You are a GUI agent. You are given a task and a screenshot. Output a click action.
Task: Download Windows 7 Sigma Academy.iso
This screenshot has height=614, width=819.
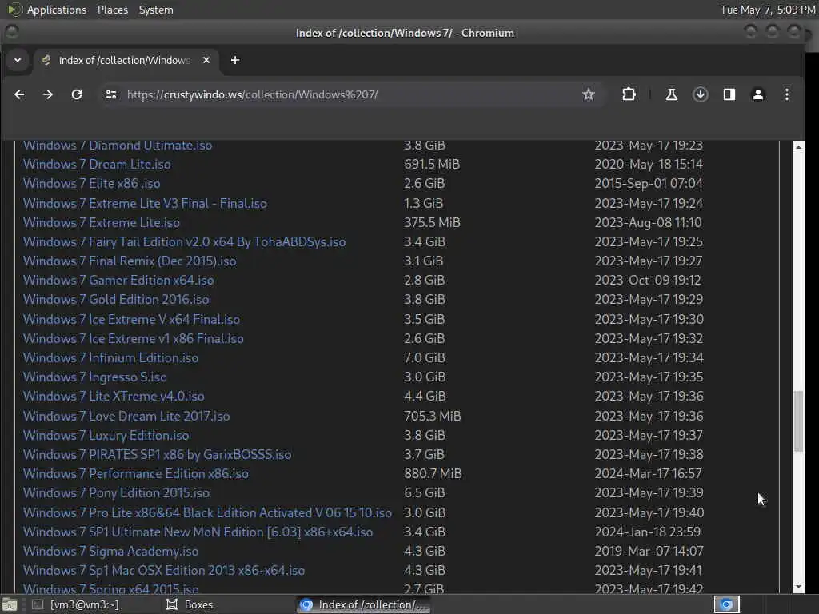tap(110, 552)
